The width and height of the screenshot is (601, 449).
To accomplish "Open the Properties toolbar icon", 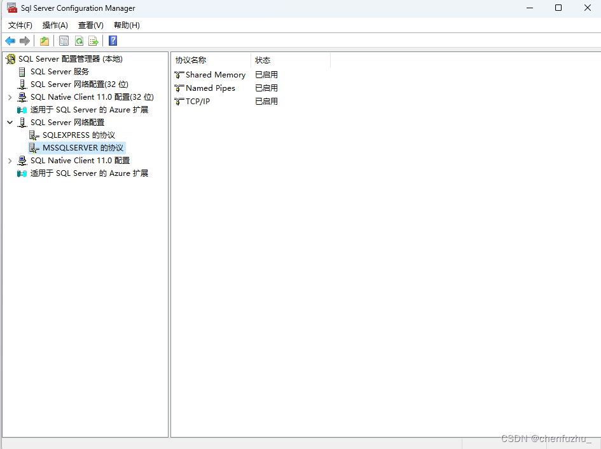I will click(64, 41).
